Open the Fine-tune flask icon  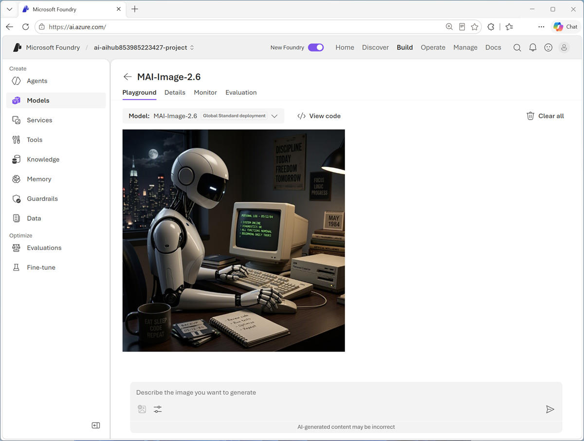point(16,267)
